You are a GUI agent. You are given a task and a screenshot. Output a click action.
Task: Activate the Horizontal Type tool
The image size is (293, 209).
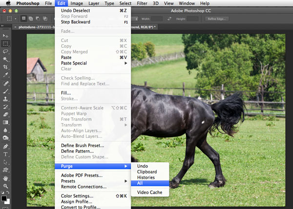pos(6,154)
